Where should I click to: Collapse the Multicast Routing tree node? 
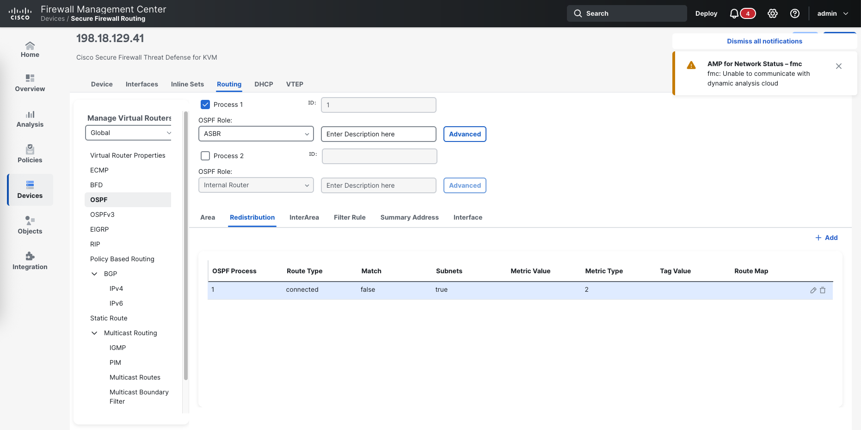pos(94,333)
